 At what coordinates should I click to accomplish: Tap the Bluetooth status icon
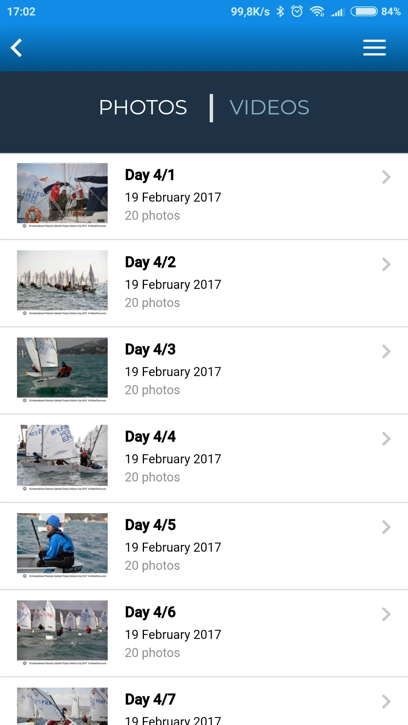coord(280,11)
